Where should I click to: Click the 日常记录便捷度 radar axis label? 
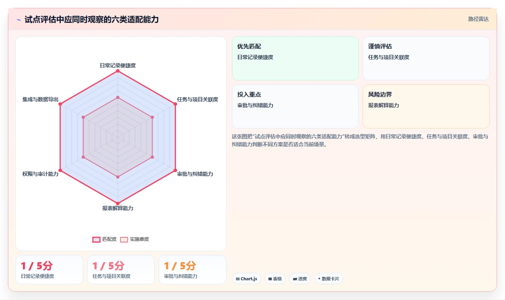coord(118,65)
